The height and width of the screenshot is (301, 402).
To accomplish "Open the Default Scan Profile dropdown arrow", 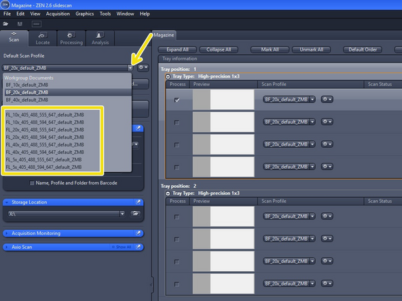I will point(130,68).
